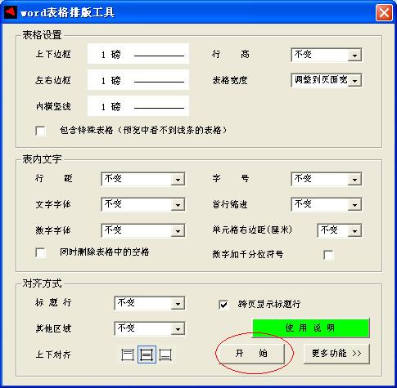Image resolution: width=397 pixels, height=388 pixels.
Task: Uncheck 跨页显示标题行 checkbox
Action: (223, 305)
